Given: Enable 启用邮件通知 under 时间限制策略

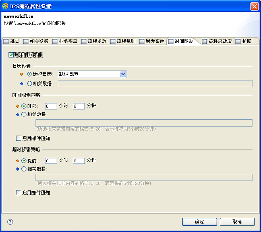Looking at the screenshot, I should 19,138.
